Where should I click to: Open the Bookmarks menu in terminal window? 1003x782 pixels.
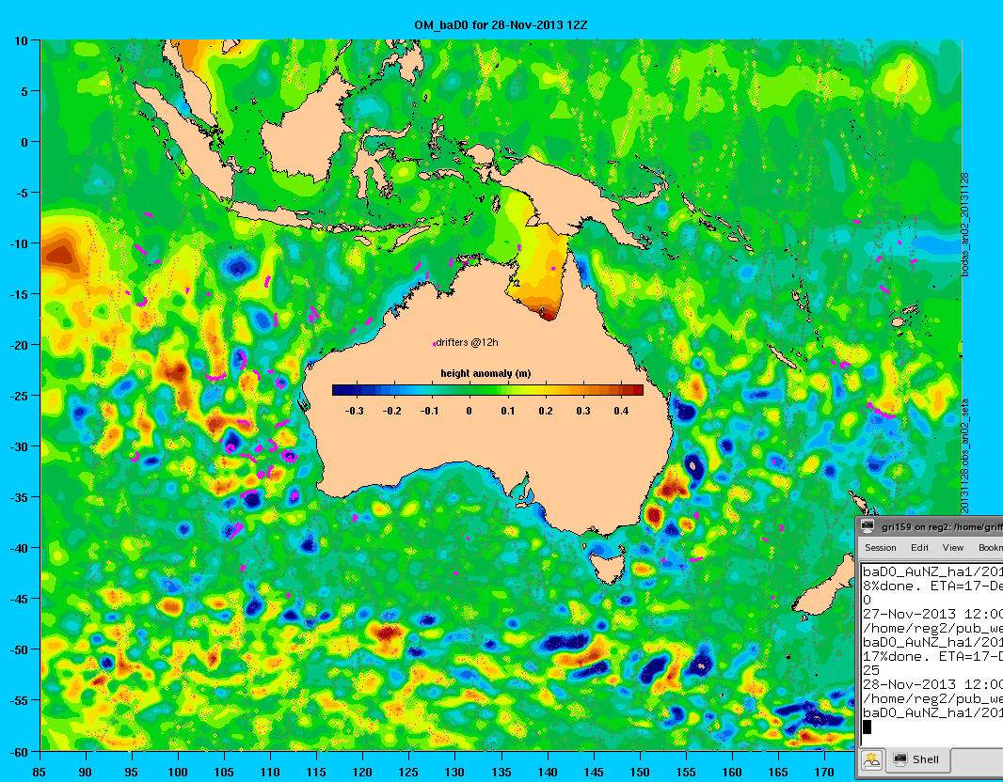coord(990,548)
